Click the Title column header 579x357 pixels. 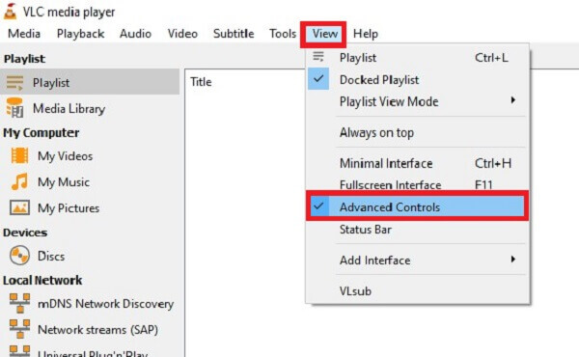(x=202, y=82)
